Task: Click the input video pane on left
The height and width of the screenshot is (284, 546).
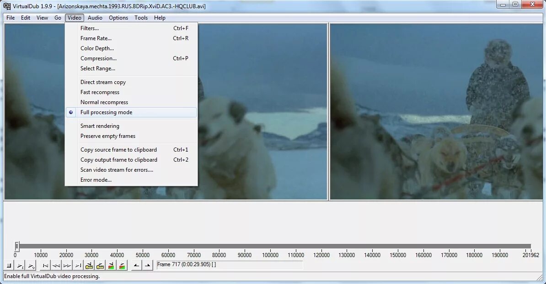Action: click(x=166, y=111)
